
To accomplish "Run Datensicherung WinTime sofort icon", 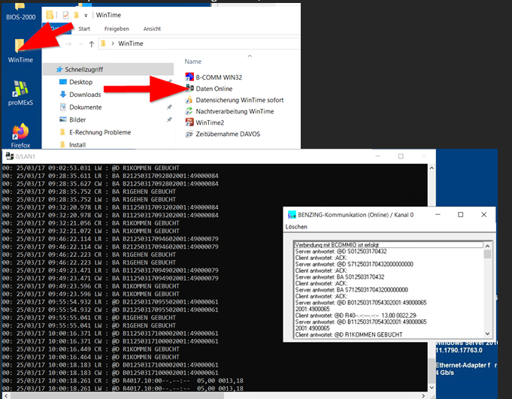I will click(189, 100).
